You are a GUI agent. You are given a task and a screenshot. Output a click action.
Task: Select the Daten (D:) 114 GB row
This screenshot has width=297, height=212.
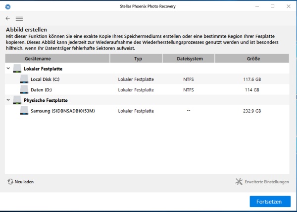pos(147,90)
